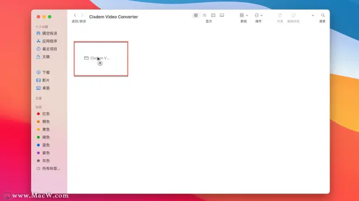This screenshot has height=201, width=359.
Task: Open All Tags (所有标签…)
Action: (48, 168)
